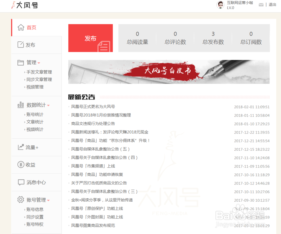Image resolution: width=281 pixels, height=234 pixels.
Task: Open the user avatar profile picture
Action: (220, 5)
